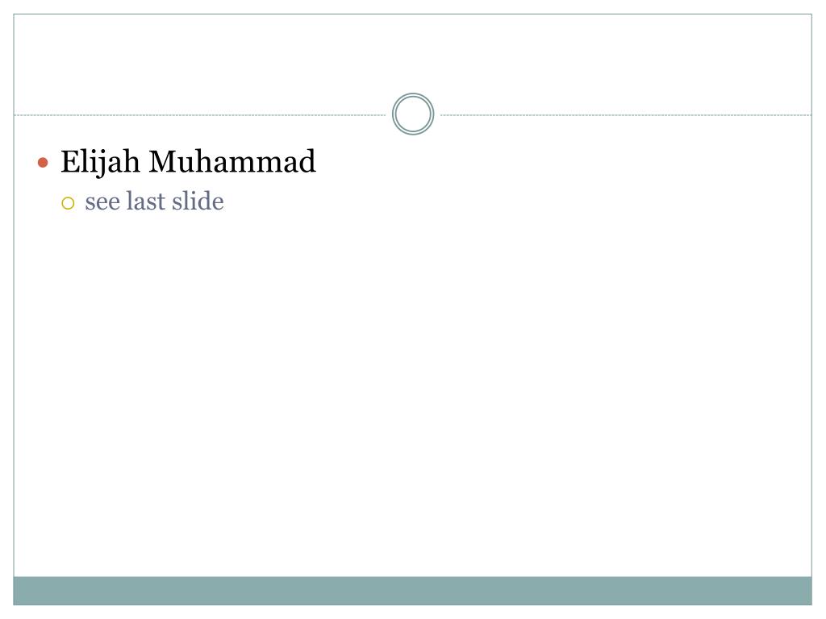Select the hollow yellow sub-bullet marker
Viewport: 826px width, 619px height.
point(68,203)
